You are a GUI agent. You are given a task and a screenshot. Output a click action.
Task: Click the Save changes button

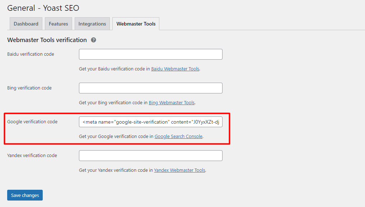click(x=24, y=195)
